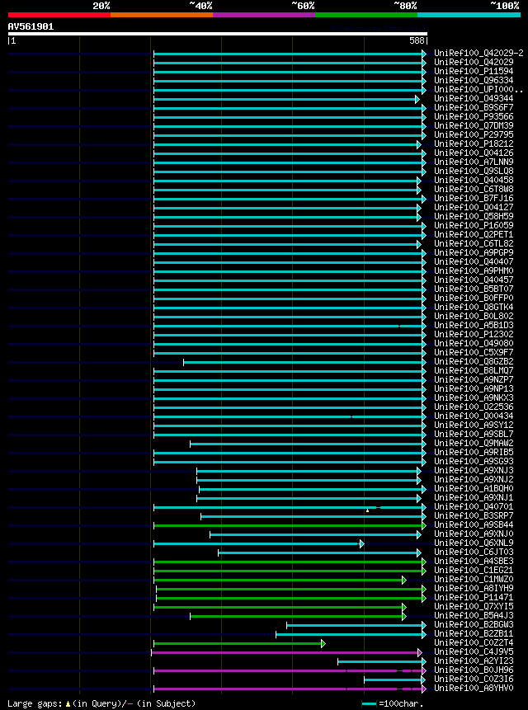Image resolution: width=528 pixels, height=710 pixels.
Task: Click the cyan alignment bar for UniRef100_Q8GZB2
Action: click(304, 362)
